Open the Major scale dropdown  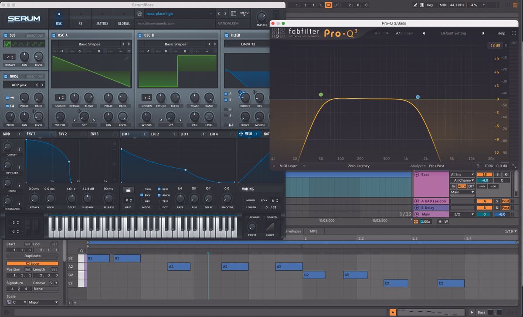[44, 302]
